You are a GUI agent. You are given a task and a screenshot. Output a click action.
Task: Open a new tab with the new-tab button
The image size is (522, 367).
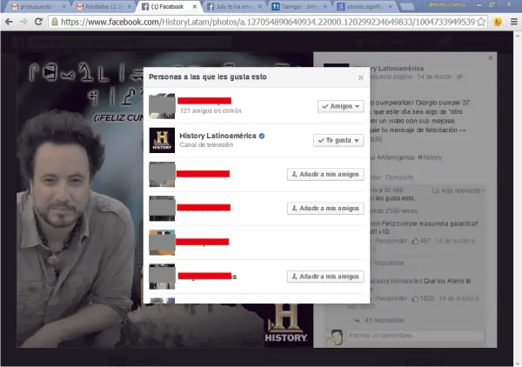tap(405, 7)
